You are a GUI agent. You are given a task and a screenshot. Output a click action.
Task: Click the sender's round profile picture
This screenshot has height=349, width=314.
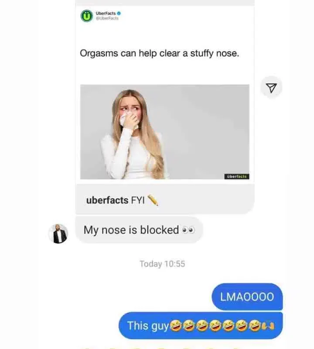(58, 233)
